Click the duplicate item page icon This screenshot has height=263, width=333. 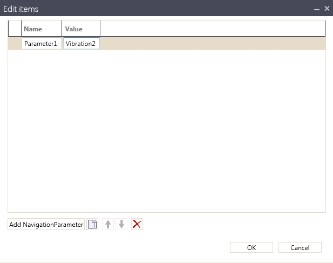[92, 225]
